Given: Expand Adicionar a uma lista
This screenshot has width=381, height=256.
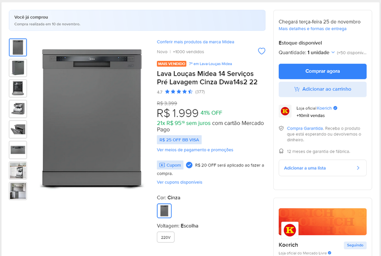Looking at the screenshot, I should tap(322, 168).
